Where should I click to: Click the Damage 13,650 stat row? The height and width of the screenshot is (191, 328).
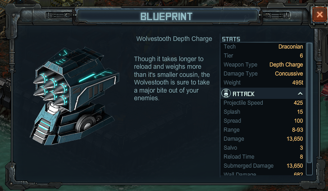(263, 138)
